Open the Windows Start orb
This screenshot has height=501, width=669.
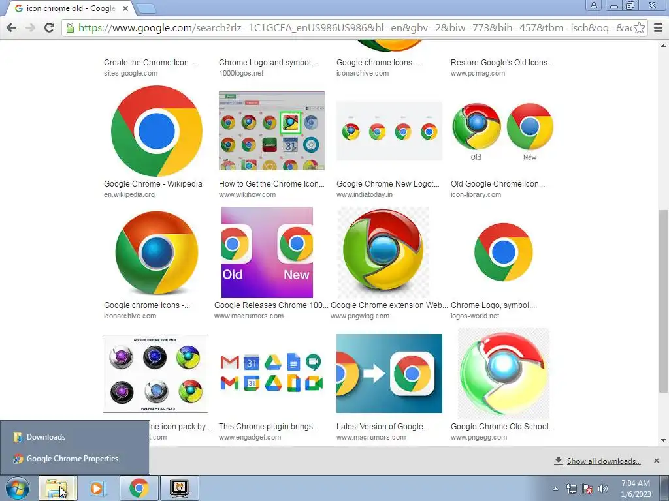(x=18, y=488)
